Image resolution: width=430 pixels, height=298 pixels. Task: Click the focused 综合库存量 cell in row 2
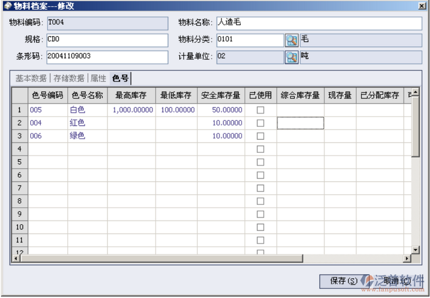pos(300,123)
